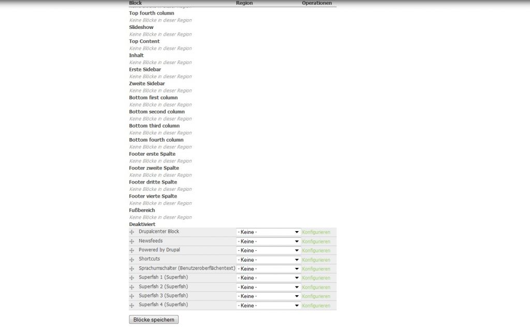Open Konfigurieren link for Newsfeeds
Viewport: 530px width, 332px height.
click(x=316, y=242)
